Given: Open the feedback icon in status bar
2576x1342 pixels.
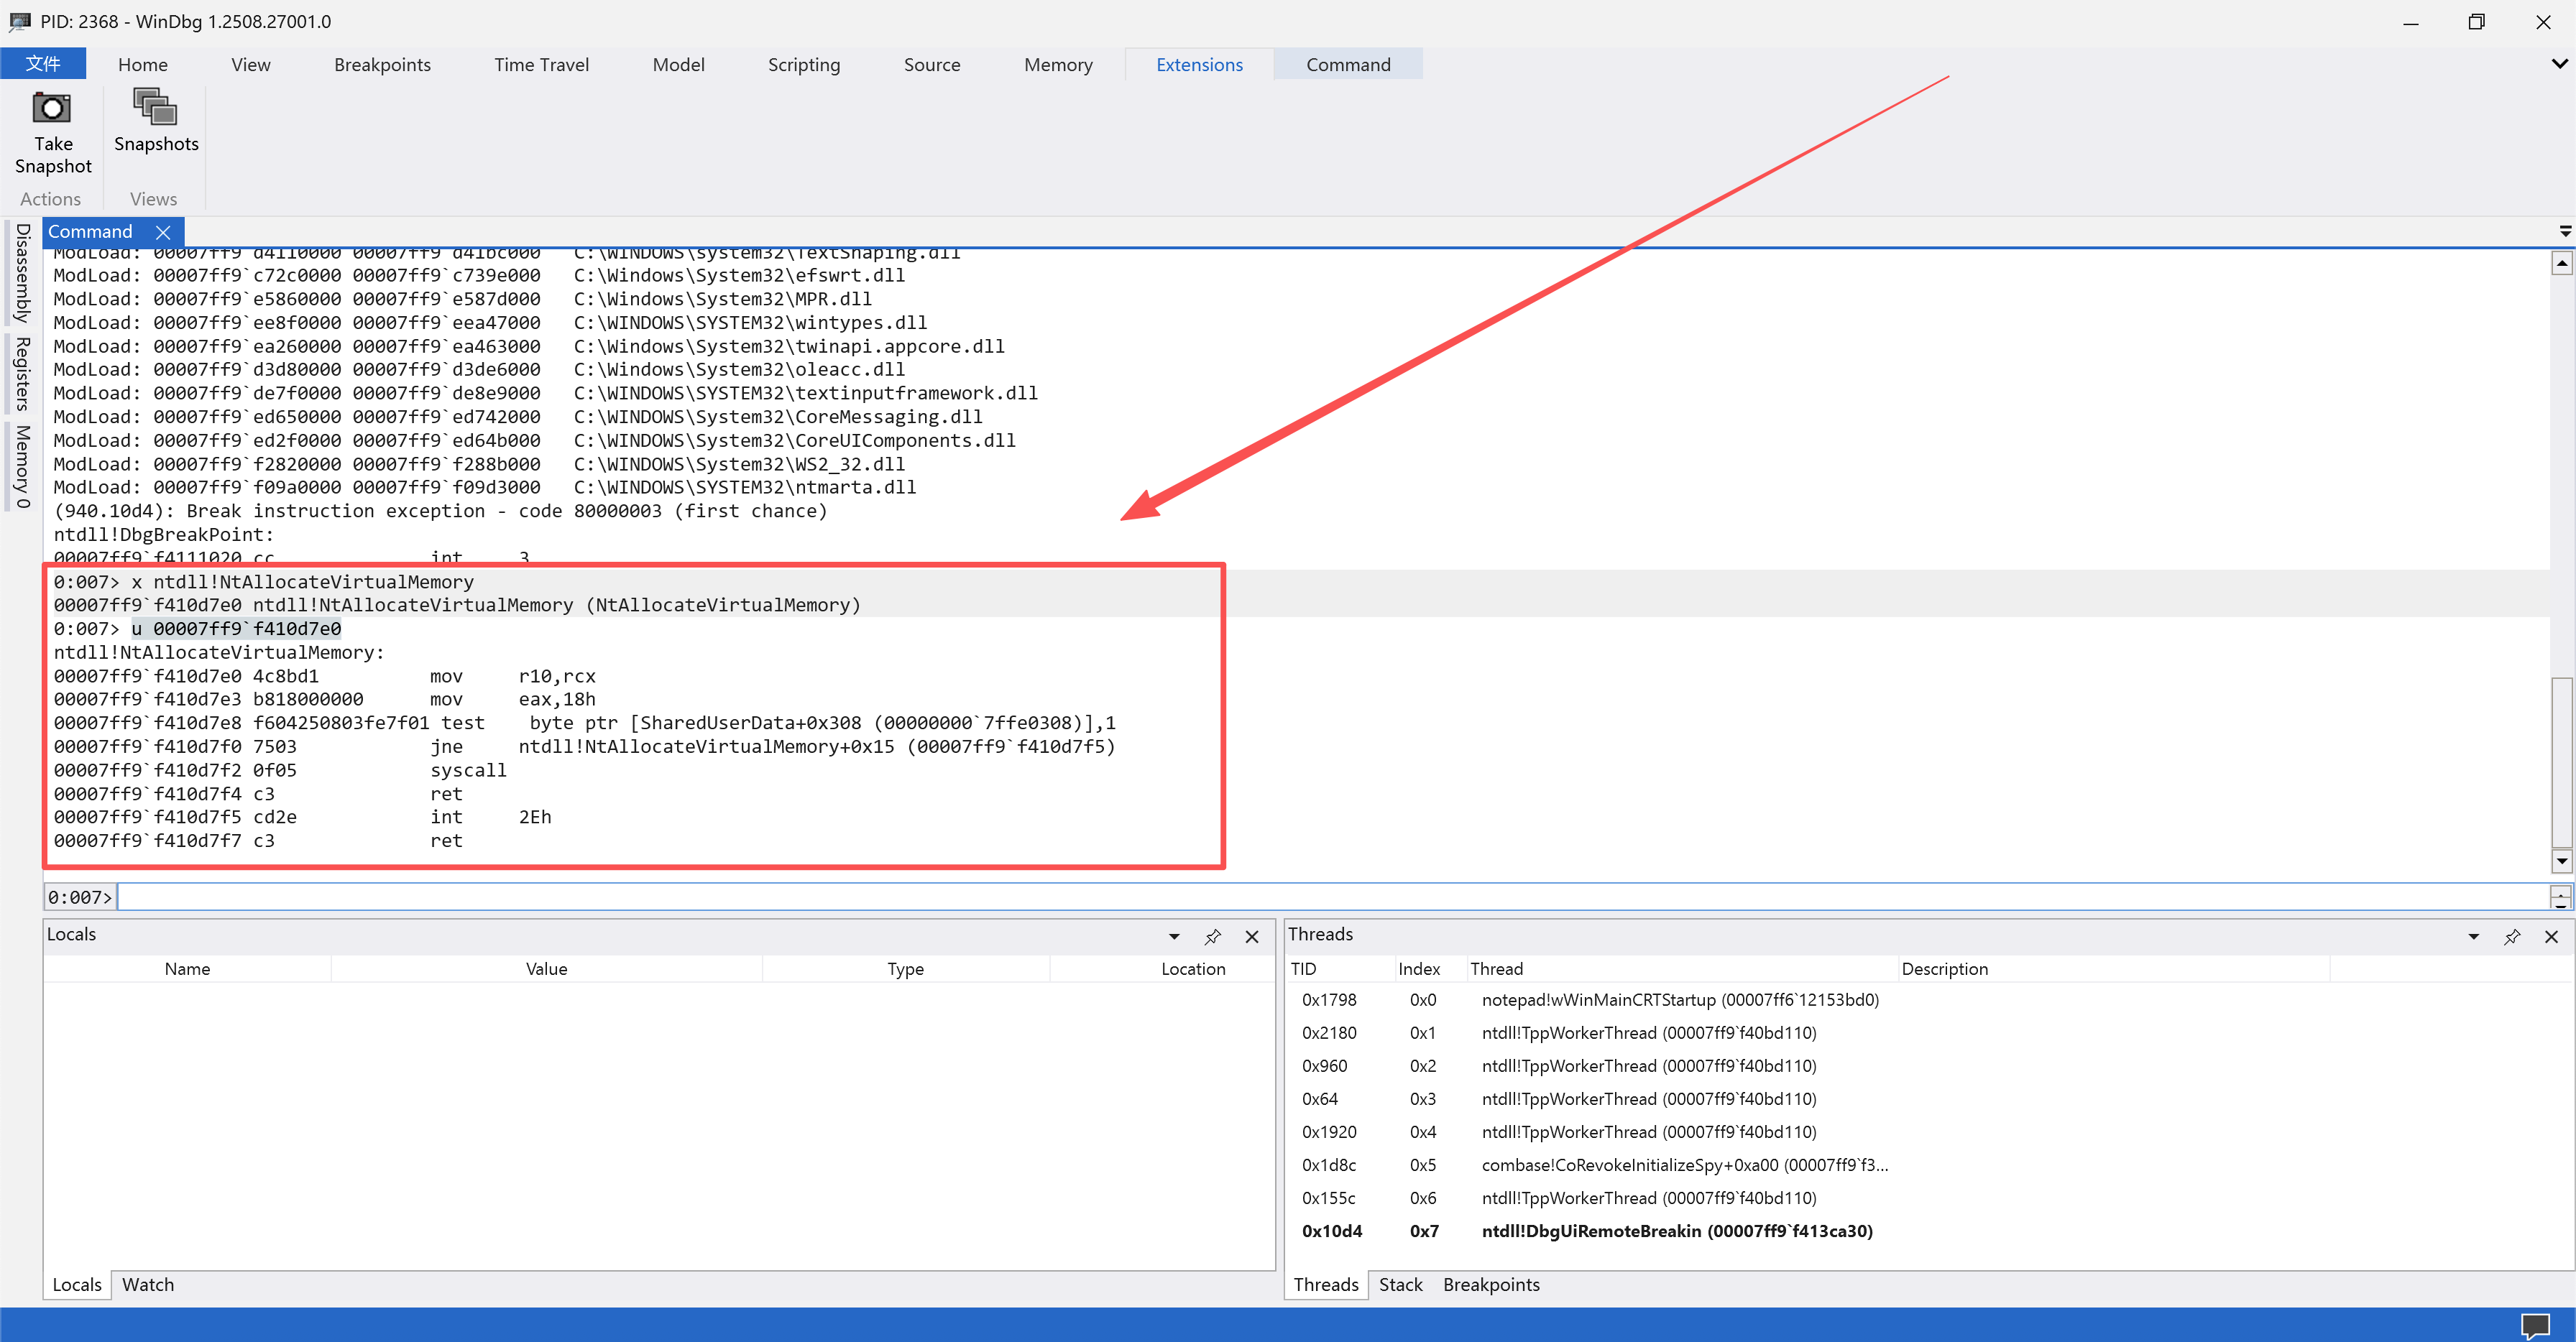Looking at the screenshot, I should (x=2535, y=1325).
